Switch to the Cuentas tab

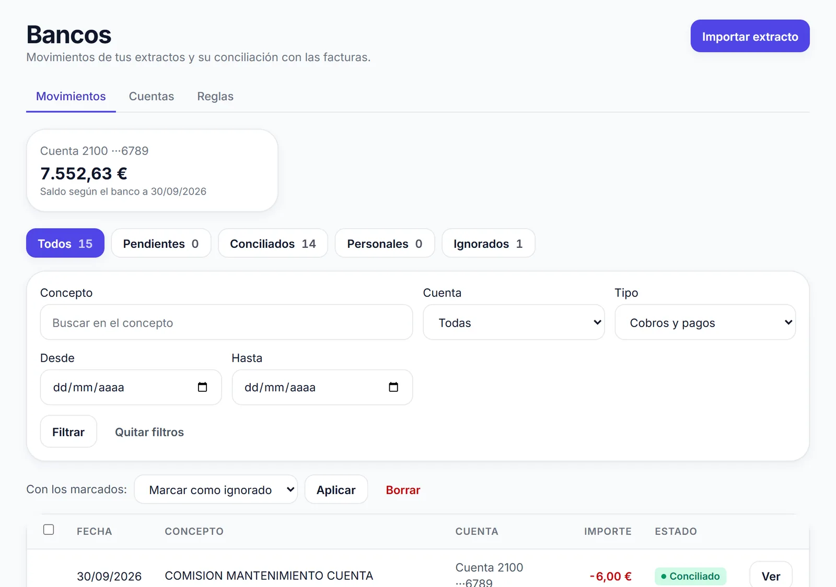pyautogui.click(x=152, y=97)
